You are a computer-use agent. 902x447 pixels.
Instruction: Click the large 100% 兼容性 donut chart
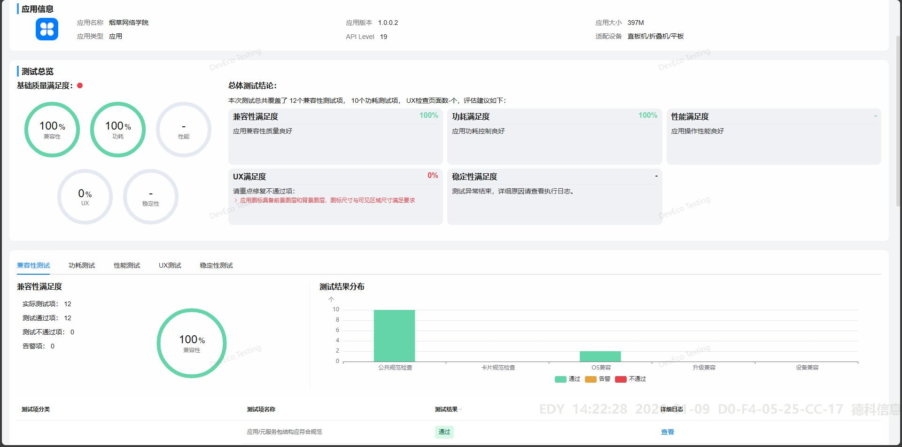coord(191,343)
